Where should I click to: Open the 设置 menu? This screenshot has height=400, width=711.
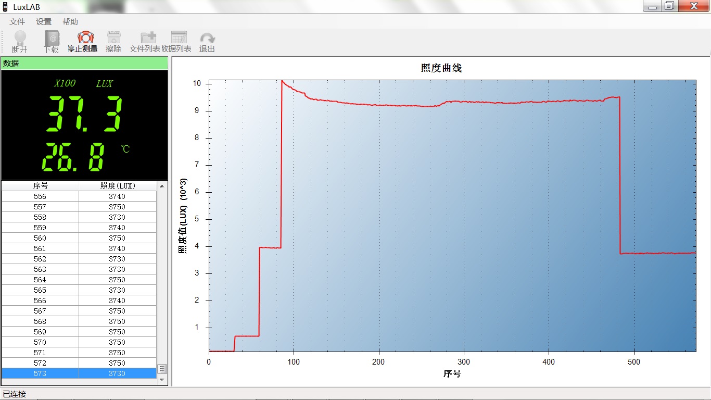click(x=44, y=21)
